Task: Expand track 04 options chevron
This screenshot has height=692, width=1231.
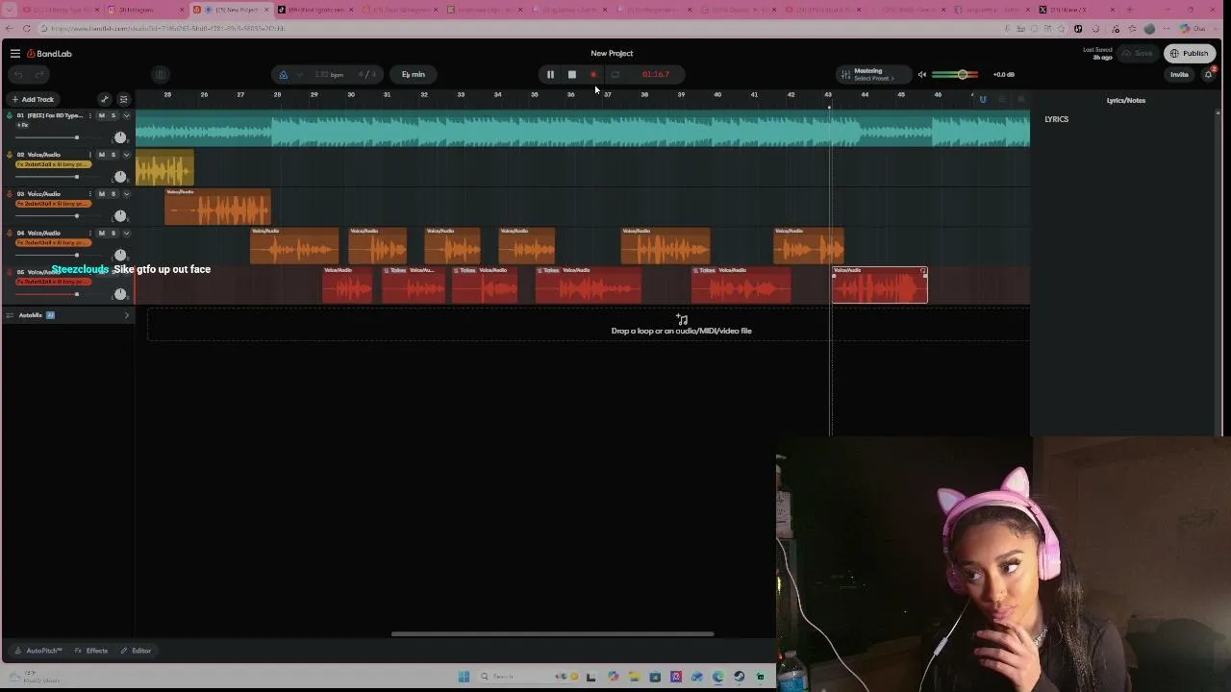Action: [x=126, y=234]
